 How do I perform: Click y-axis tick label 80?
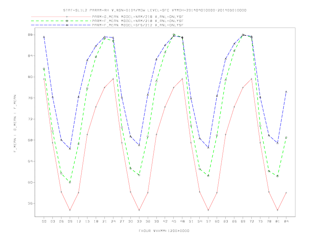point(30,77)
